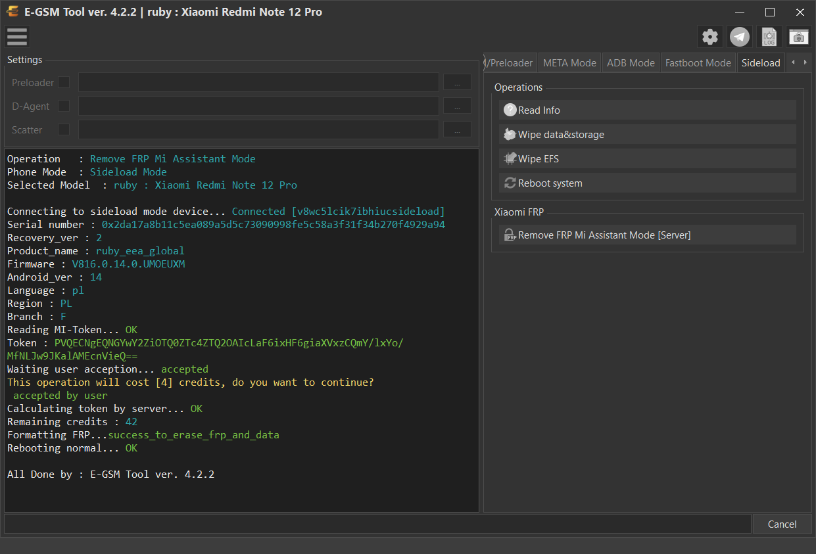This screenshot has width=816, height=554.
Task: Click the serial number value in log
Action: [x=273, y=225]
